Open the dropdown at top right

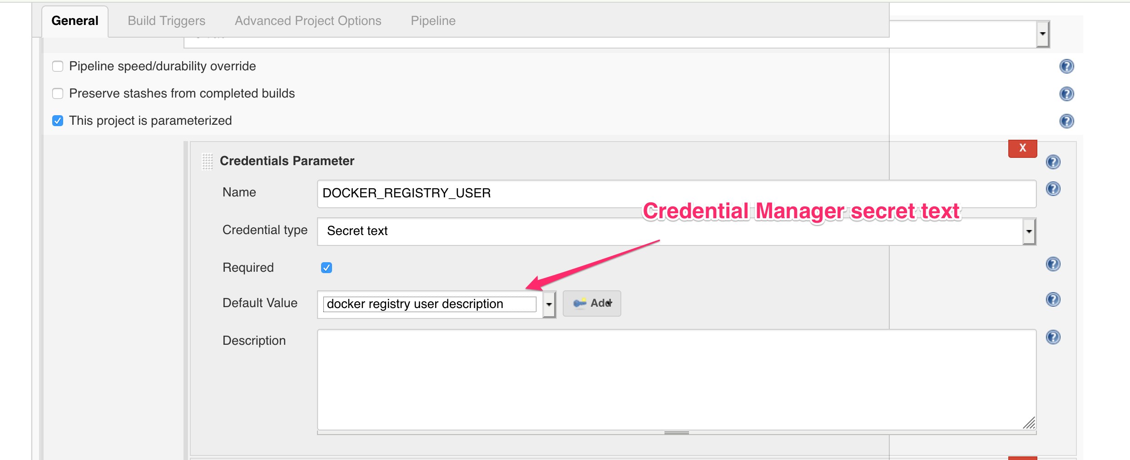(1042, 33)
